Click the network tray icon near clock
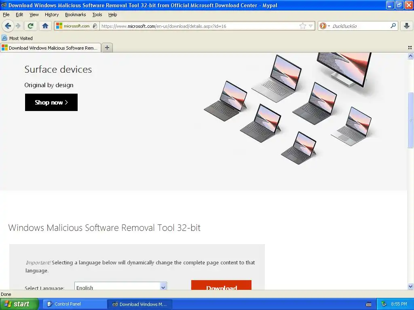Viewport: 414px width, 310px height. point(384,304)
